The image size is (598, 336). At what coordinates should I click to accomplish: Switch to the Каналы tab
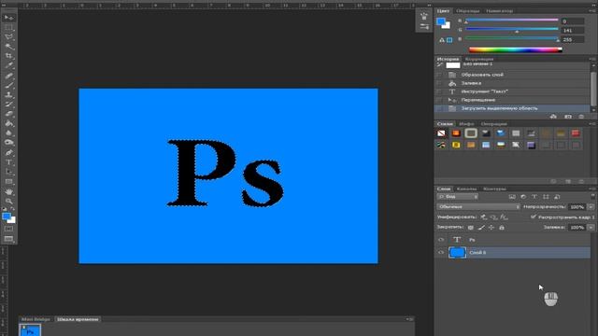[x=466, y=189]
